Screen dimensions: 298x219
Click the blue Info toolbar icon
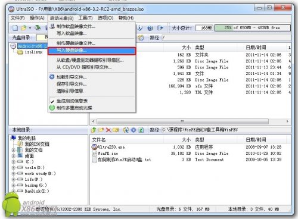[140, 28]
